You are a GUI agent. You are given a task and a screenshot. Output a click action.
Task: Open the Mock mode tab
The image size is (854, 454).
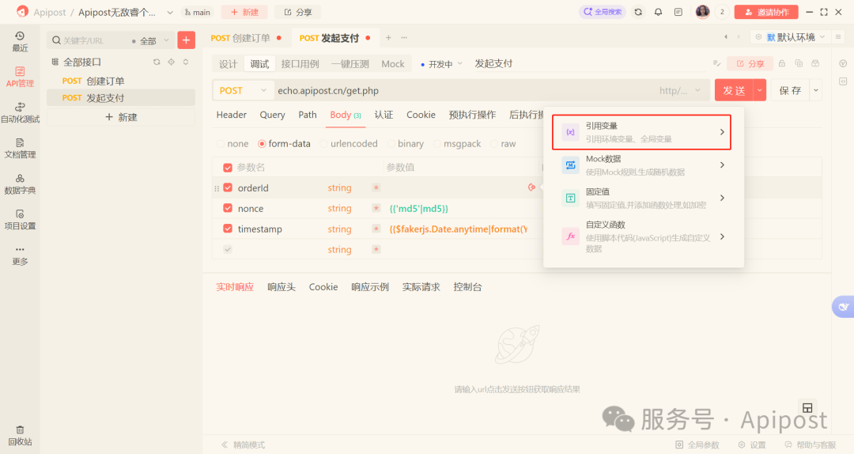(x=393, y=64)
